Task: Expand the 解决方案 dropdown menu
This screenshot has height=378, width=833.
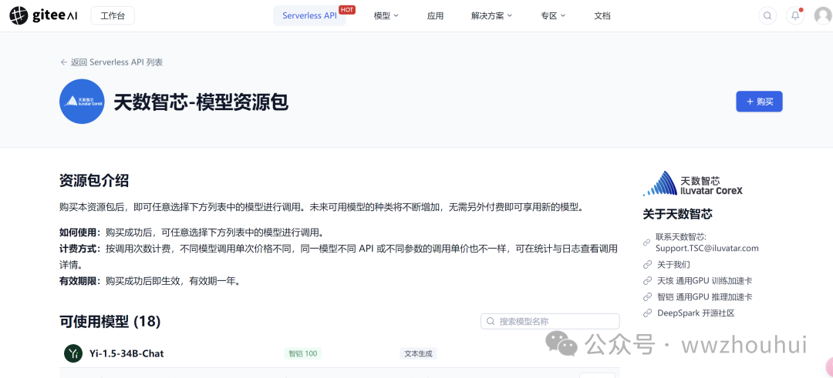Action: [491, 16]
